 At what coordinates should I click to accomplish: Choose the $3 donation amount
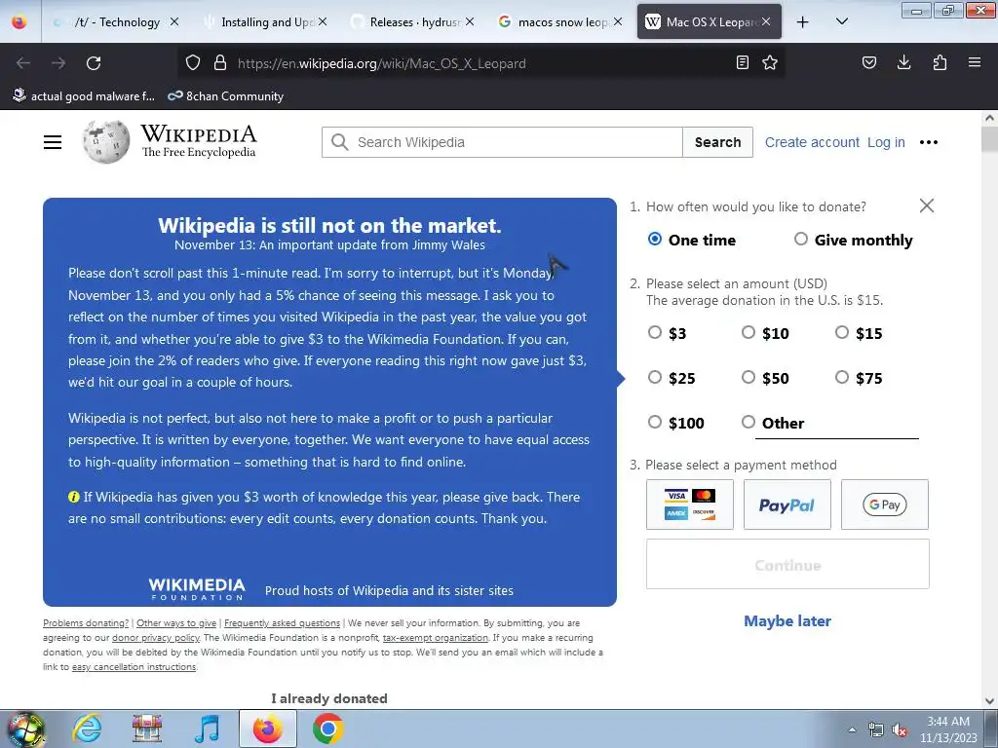pyautogui.click(x=655, y=333)
